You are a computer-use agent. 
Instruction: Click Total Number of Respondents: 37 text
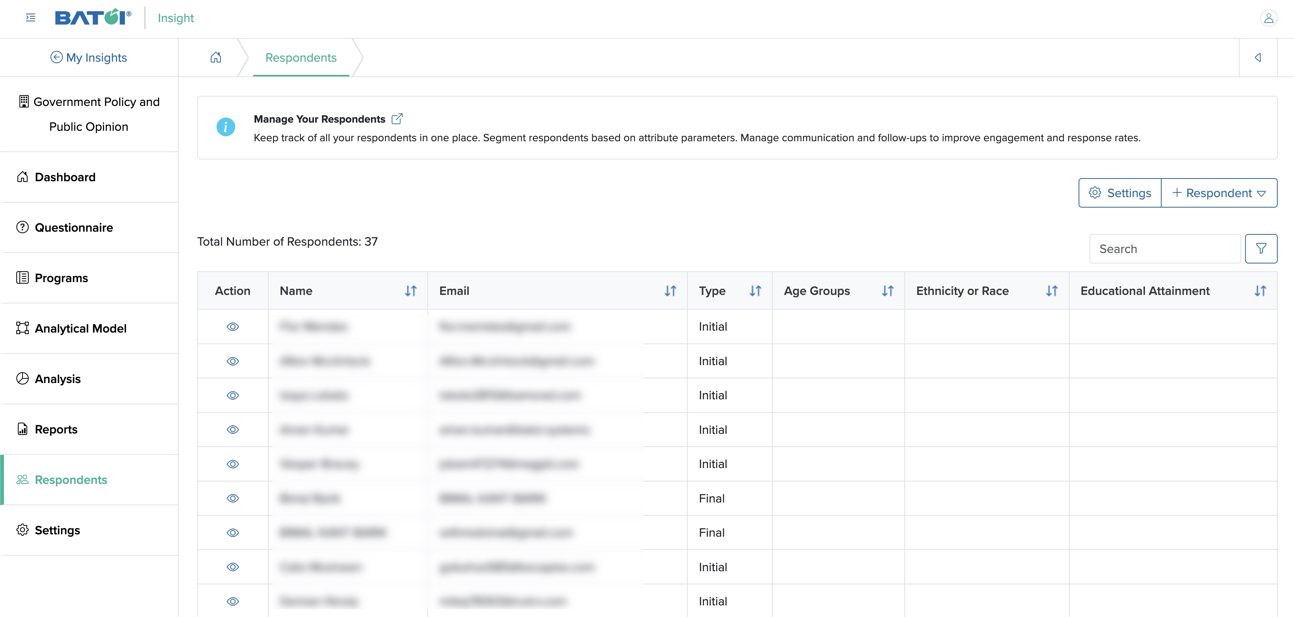point(287,241)
